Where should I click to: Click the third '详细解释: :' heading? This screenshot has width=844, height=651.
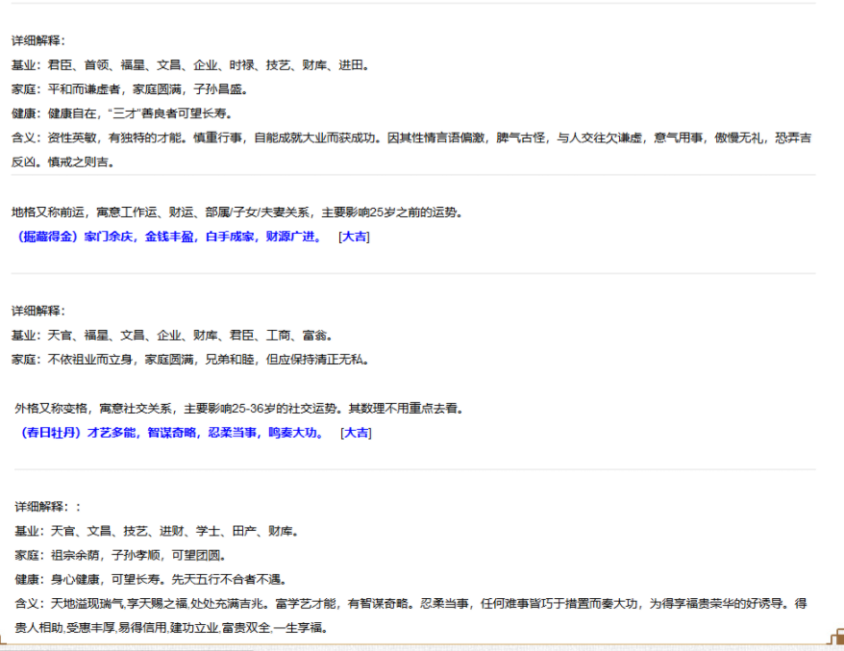(48, 507)
